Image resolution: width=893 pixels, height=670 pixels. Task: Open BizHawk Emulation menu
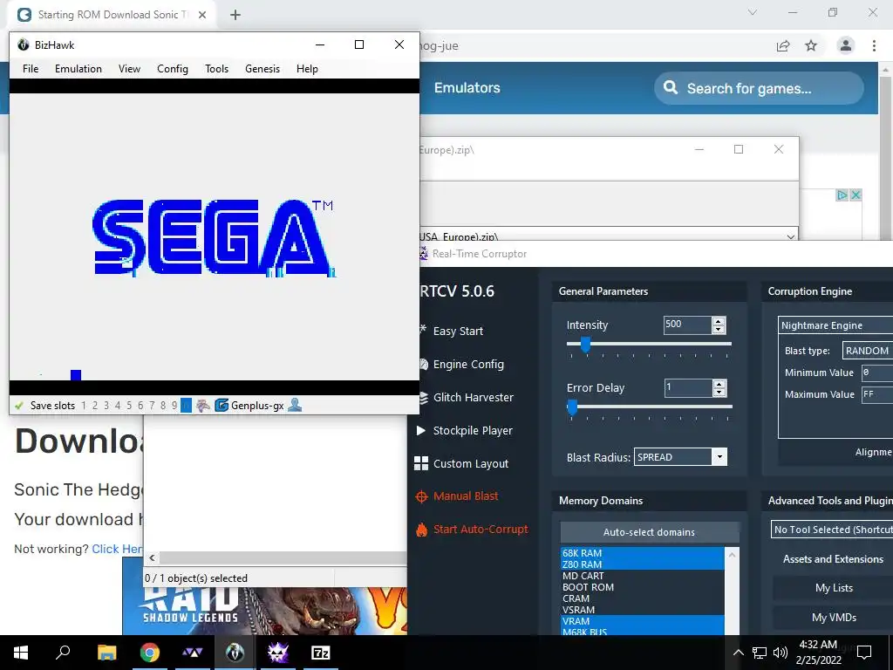78,69
